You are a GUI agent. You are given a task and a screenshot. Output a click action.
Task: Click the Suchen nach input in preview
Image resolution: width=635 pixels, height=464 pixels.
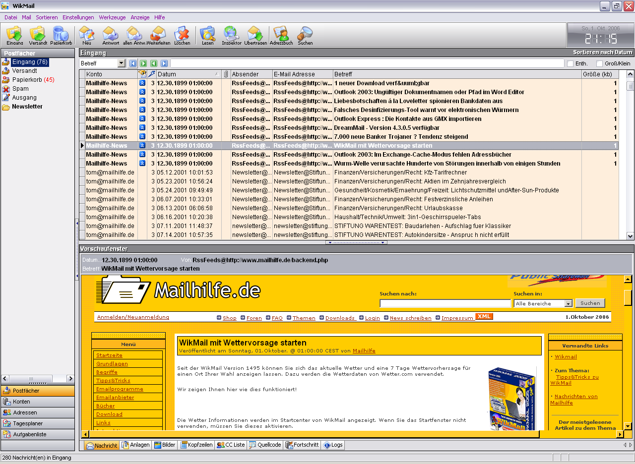coord(445,303)
